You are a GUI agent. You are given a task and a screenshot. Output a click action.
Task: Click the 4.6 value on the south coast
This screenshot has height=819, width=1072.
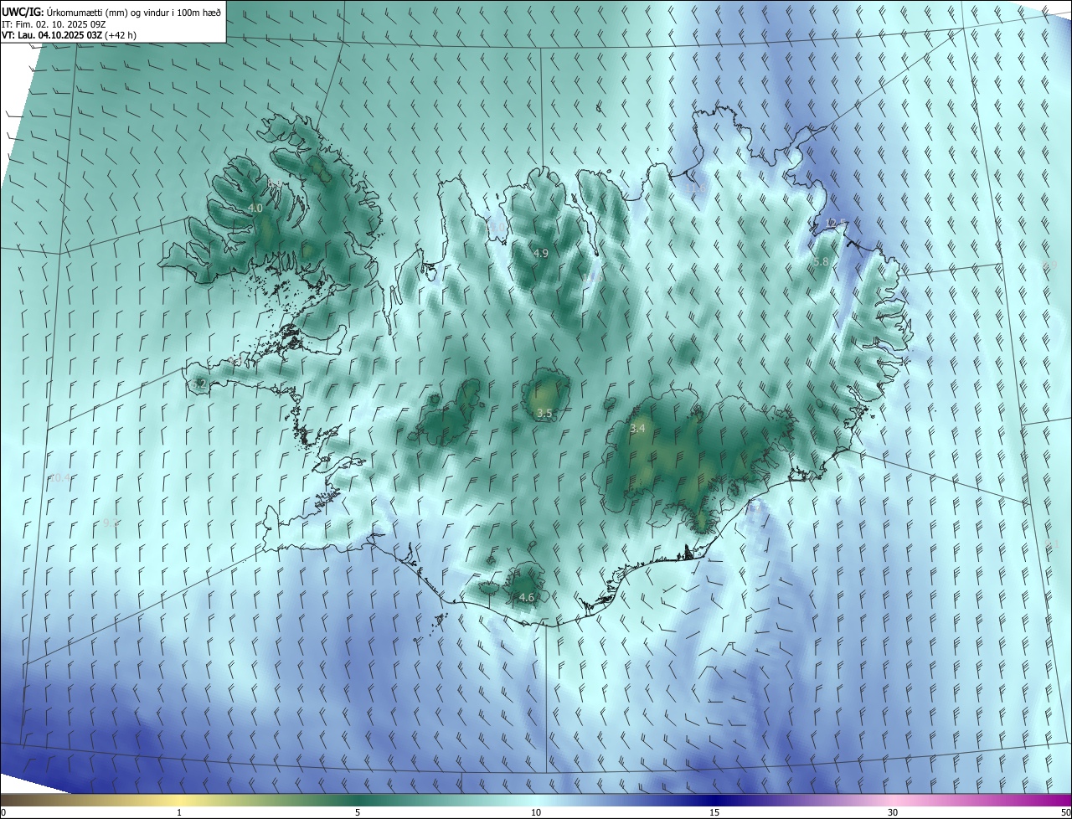(x=526, y=598)
